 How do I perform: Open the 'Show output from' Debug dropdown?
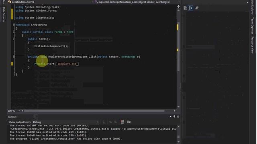point(65,122)
